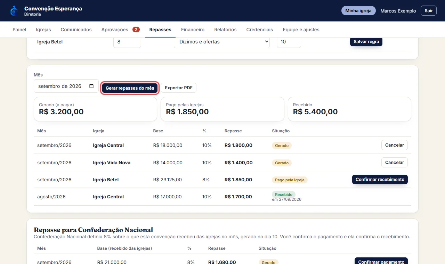Open Aprovações tab with 2 pending
The image size is (445, 264).
click(120, 30)
